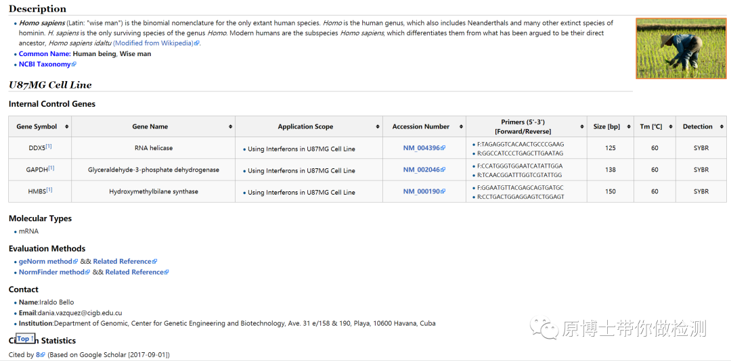Sort by Accession Number column arrows
Screen dimensions: 731x361
(461, 126)
